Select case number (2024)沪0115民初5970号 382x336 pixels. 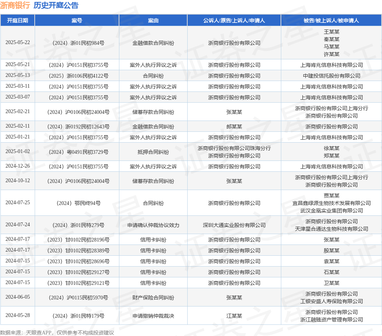pos(78,298)
